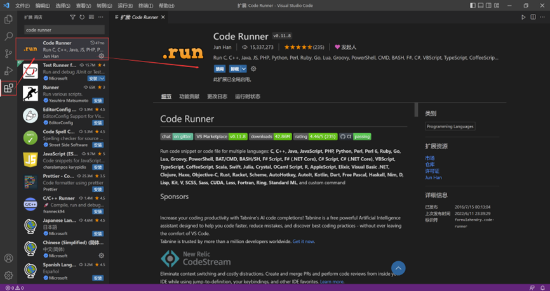Install the EditorConfig extension
Viewport: 550px width, 291px height.
click(98, 123)
